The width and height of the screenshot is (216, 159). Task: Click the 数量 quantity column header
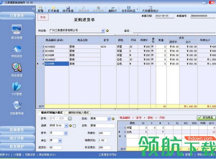pyautogui.click(x=161, y=40)
